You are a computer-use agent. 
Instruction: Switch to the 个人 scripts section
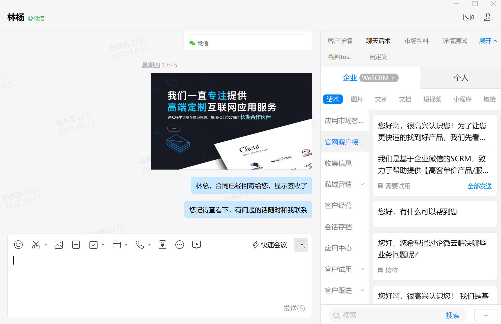tap(461, 78)
